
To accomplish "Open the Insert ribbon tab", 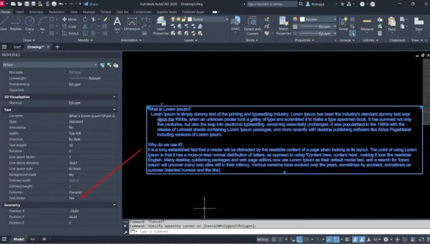I will point(20,12).
